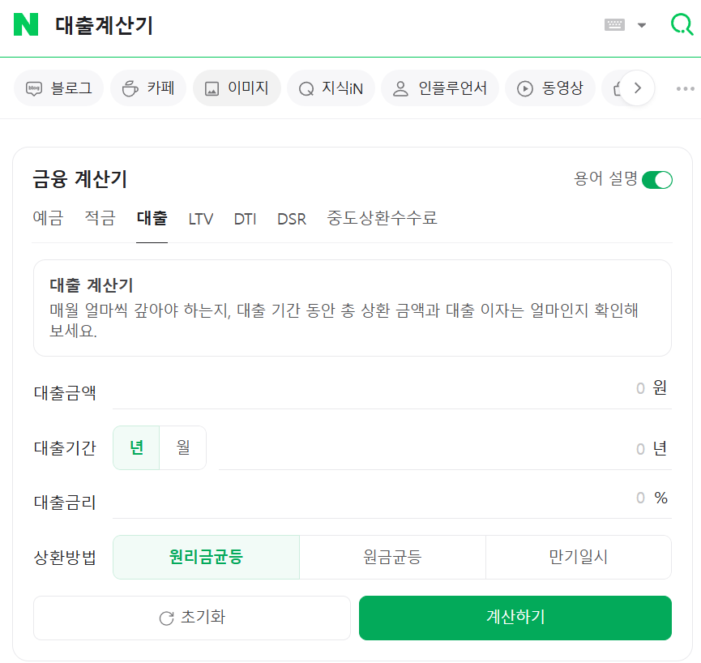The width and height of the screenshot is (701, 663).
Task: Expand more categories with the right chevron
Action: pyautogui.click(x=637, y=89)
